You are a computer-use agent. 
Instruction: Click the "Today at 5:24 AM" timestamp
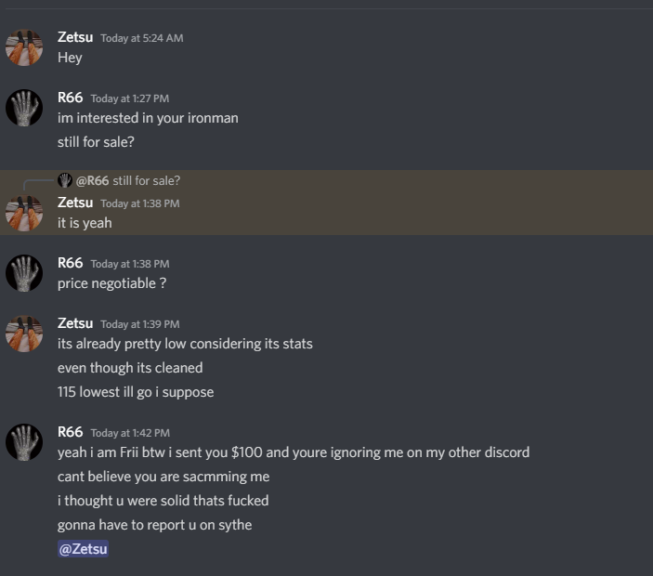point(141,38)
